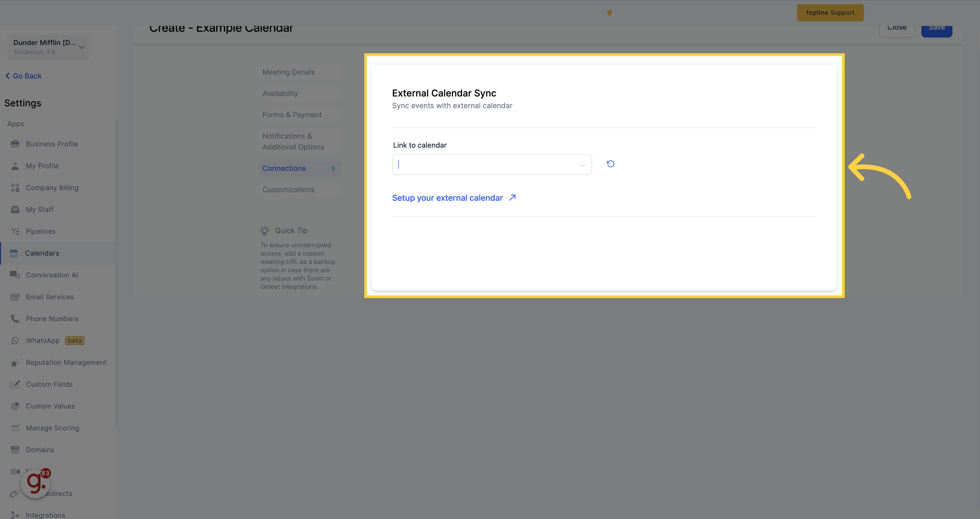Open Pipelines settings
Image resolution: width=980 pixels, height=519 pixels.
(40, 232)
